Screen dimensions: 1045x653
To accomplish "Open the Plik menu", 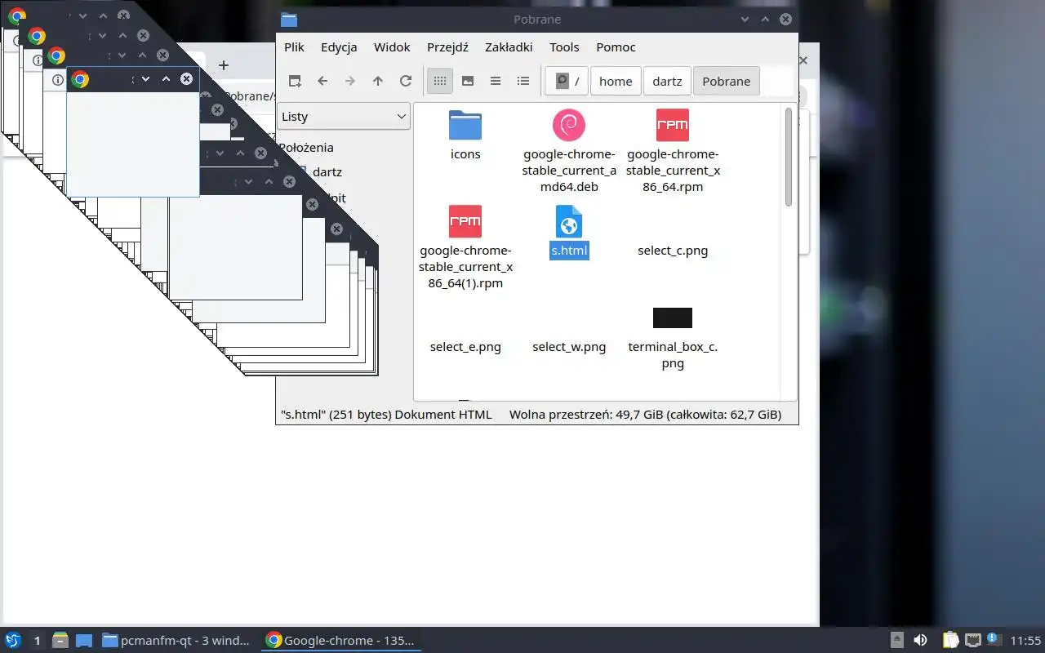I will (294, 47).
